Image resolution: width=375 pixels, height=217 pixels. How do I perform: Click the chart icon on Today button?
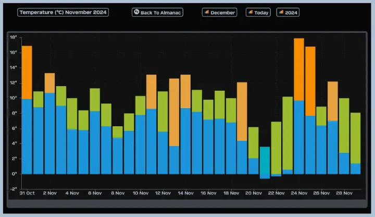[251, 12]
